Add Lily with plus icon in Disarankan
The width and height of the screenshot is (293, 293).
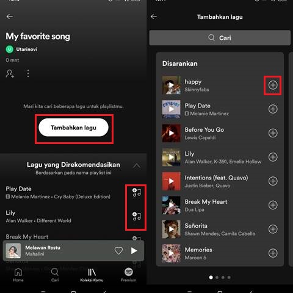pyautogui.click(x=273, y=157)
